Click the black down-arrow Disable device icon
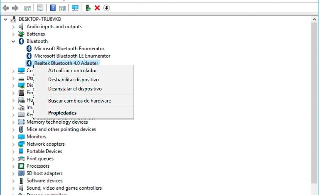Screen dimensions: 319x195 [106, 8]
